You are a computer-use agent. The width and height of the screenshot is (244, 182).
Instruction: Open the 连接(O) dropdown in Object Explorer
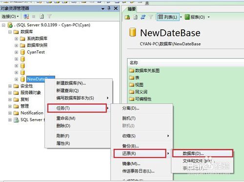[10, 17]
